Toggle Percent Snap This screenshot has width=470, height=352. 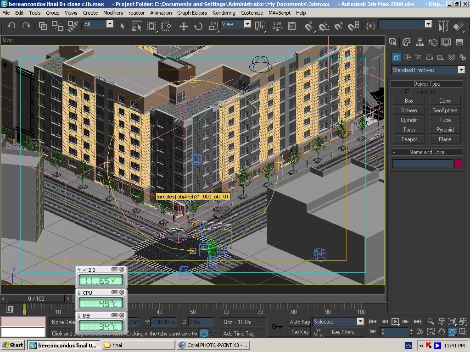[x=339, y=26]
